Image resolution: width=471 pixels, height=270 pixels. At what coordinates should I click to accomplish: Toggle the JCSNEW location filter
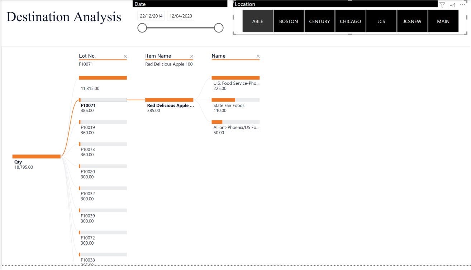(x=412, y=21)
